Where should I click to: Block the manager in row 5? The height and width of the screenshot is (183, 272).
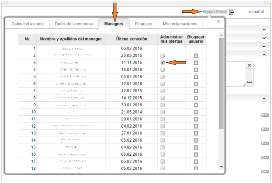(196, 77)
